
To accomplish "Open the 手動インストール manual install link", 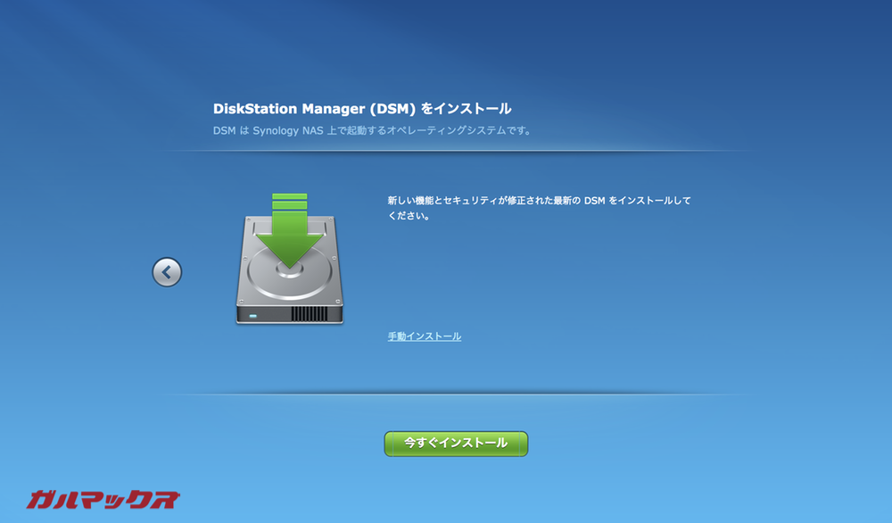I will point(424,336).
